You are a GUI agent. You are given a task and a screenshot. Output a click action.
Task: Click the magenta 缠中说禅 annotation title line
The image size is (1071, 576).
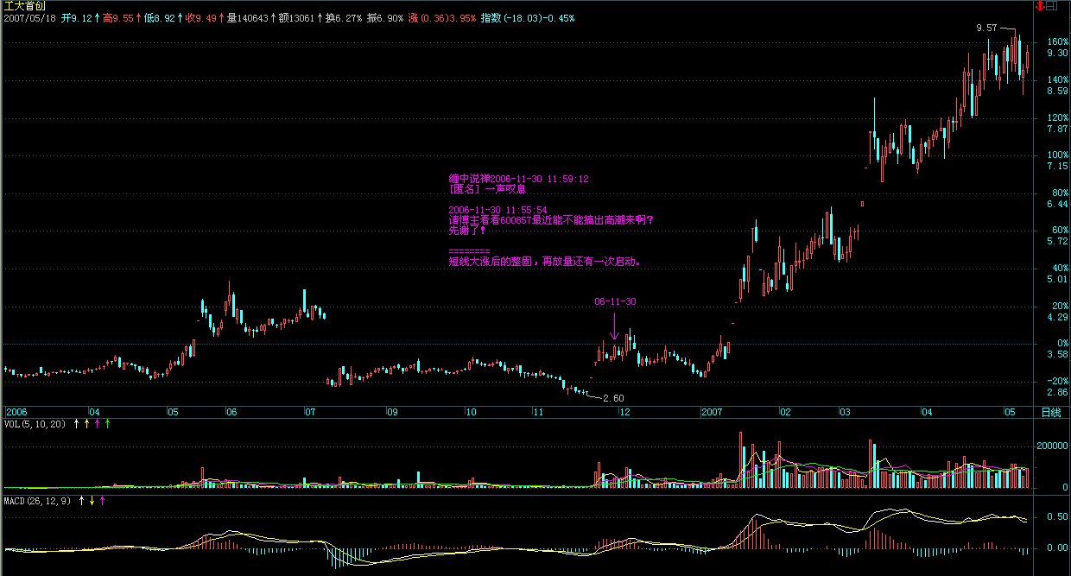[x=518, y=179]
